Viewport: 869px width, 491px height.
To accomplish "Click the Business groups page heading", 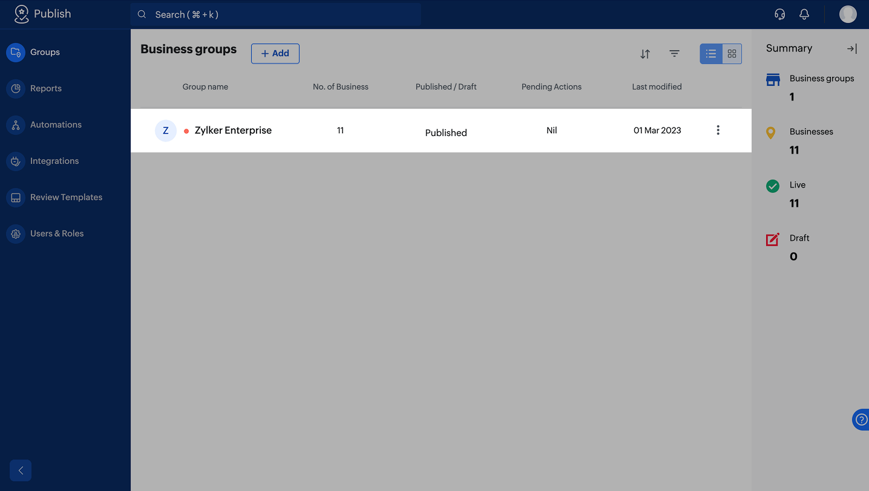I will (189, 50).
